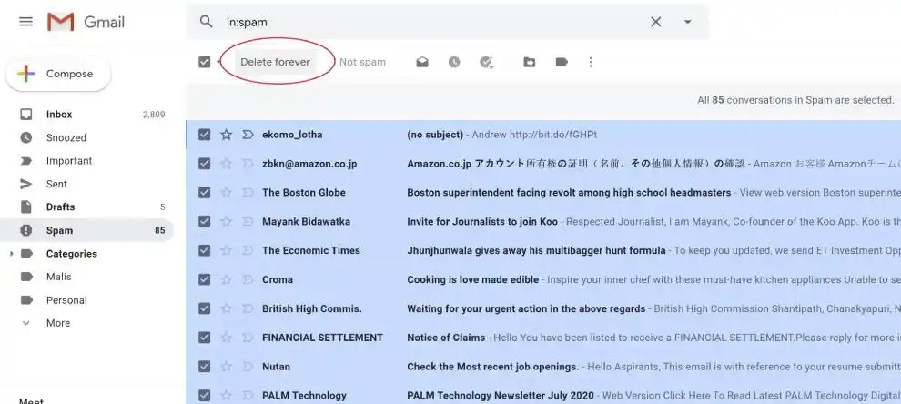Click the Compose button

(58, 74)
